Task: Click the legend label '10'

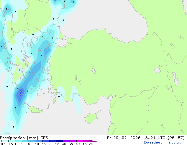Action: [x=37, y=144]
